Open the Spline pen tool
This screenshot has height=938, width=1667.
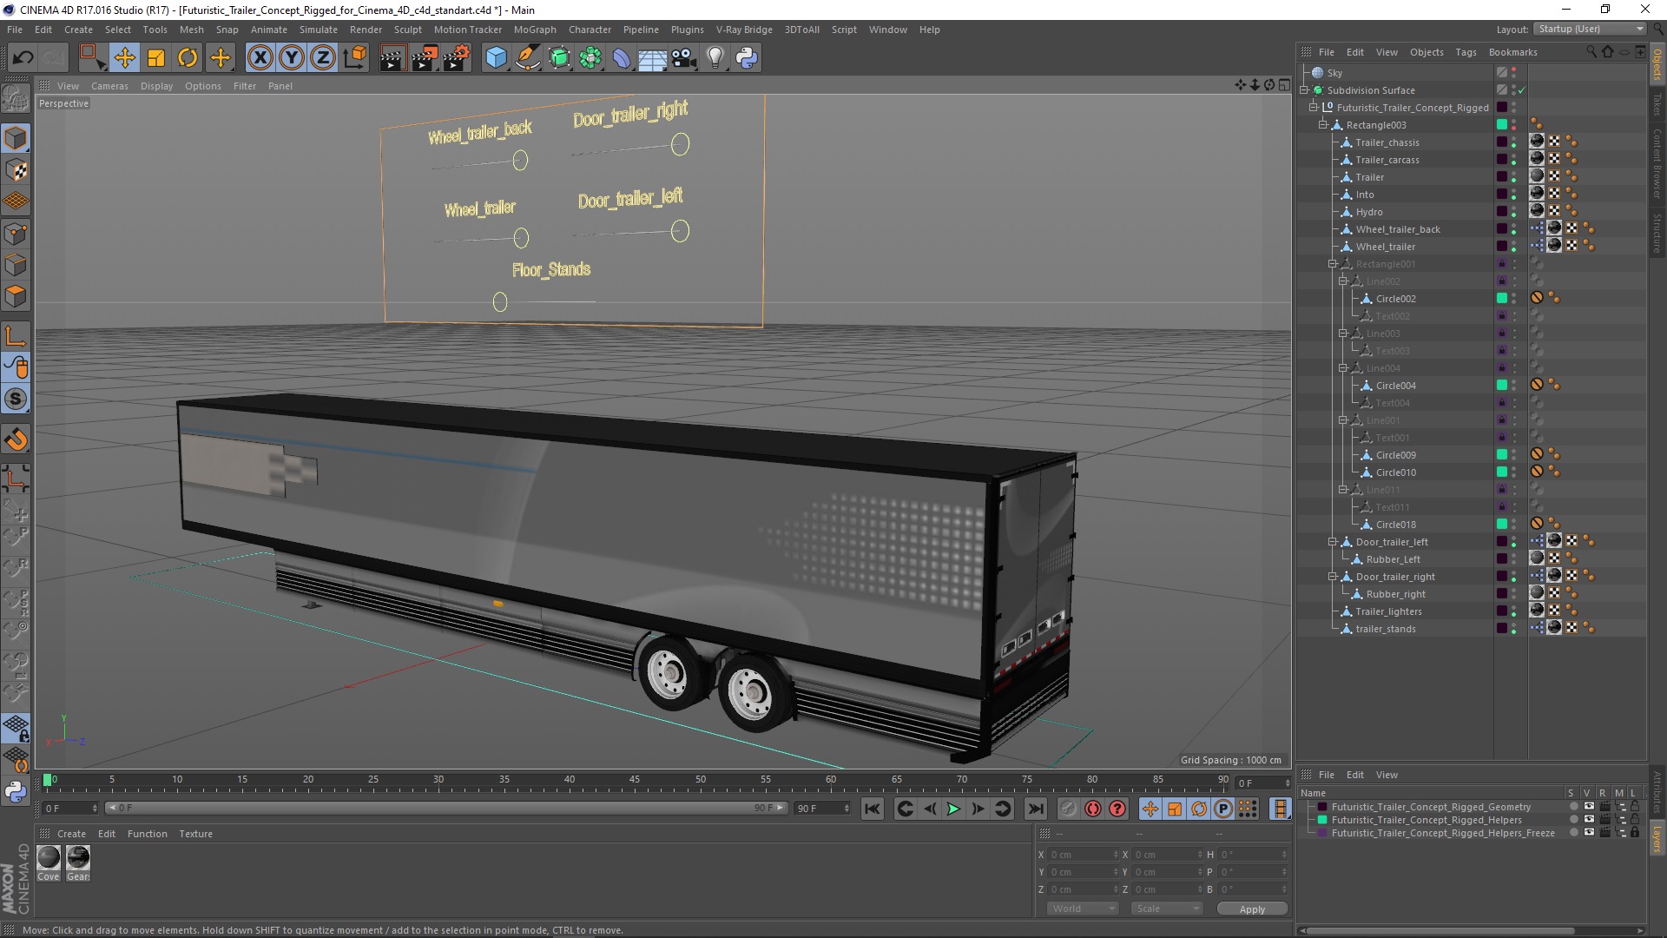pos(527,58)
